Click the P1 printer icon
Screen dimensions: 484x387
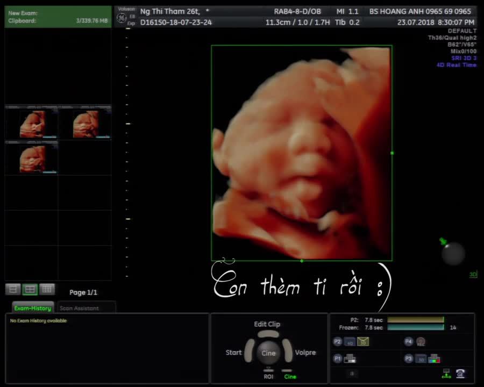(350, 359)
